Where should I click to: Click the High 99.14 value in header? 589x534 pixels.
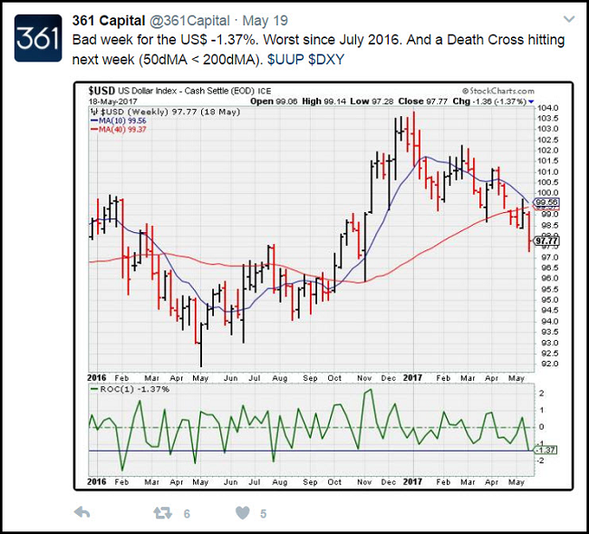(x=323, y=102)
